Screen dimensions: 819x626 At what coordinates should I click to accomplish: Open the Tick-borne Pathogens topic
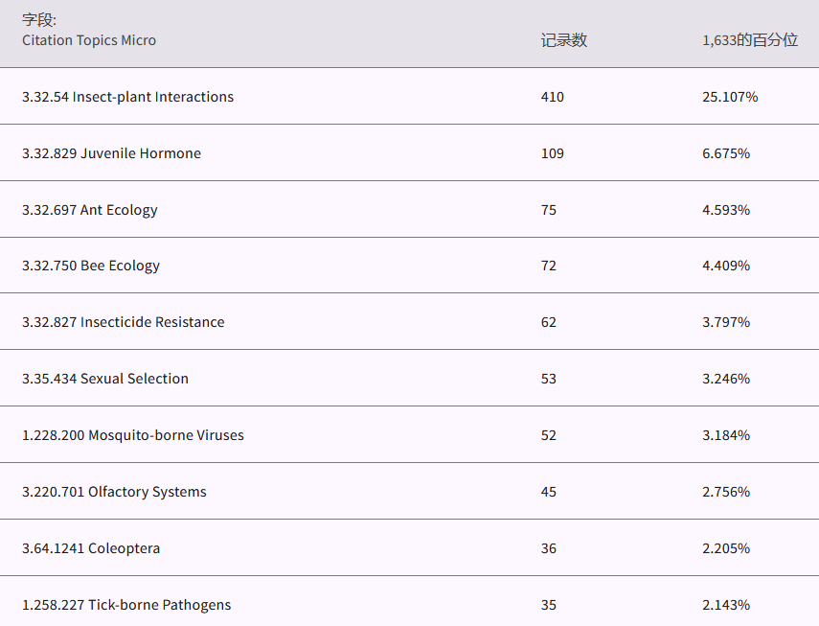[126, 605]
